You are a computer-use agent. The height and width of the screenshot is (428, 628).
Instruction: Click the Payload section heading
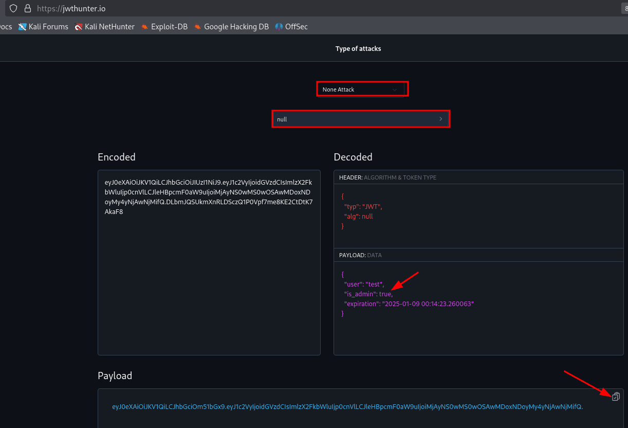click(115, 376)
